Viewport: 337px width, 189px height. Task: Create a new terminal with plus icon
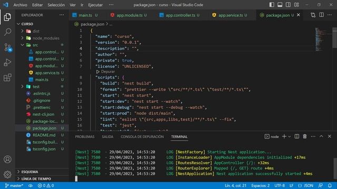[x=284, y=136]
